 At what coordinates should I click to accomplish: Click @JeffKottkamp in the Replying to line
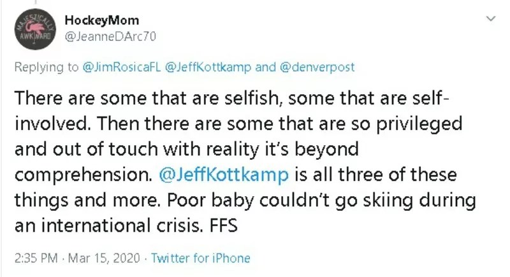click(x=204, y=68)
